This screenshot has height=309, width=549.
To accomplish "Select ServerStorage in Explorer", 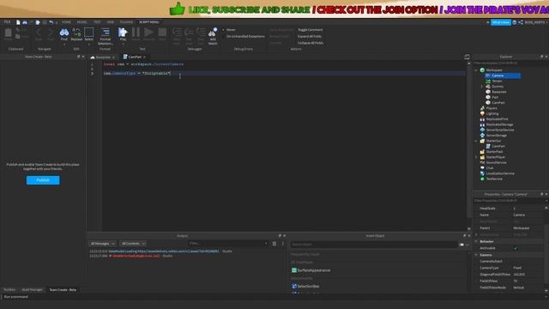I will click(x=496, y=136).
